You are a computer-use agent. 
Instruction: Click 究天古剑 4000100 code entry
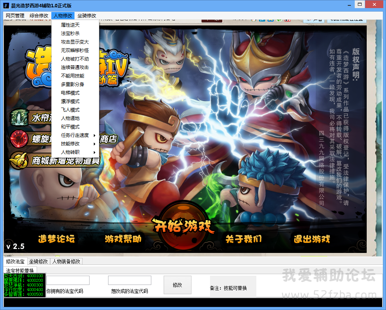click(24, 276)
